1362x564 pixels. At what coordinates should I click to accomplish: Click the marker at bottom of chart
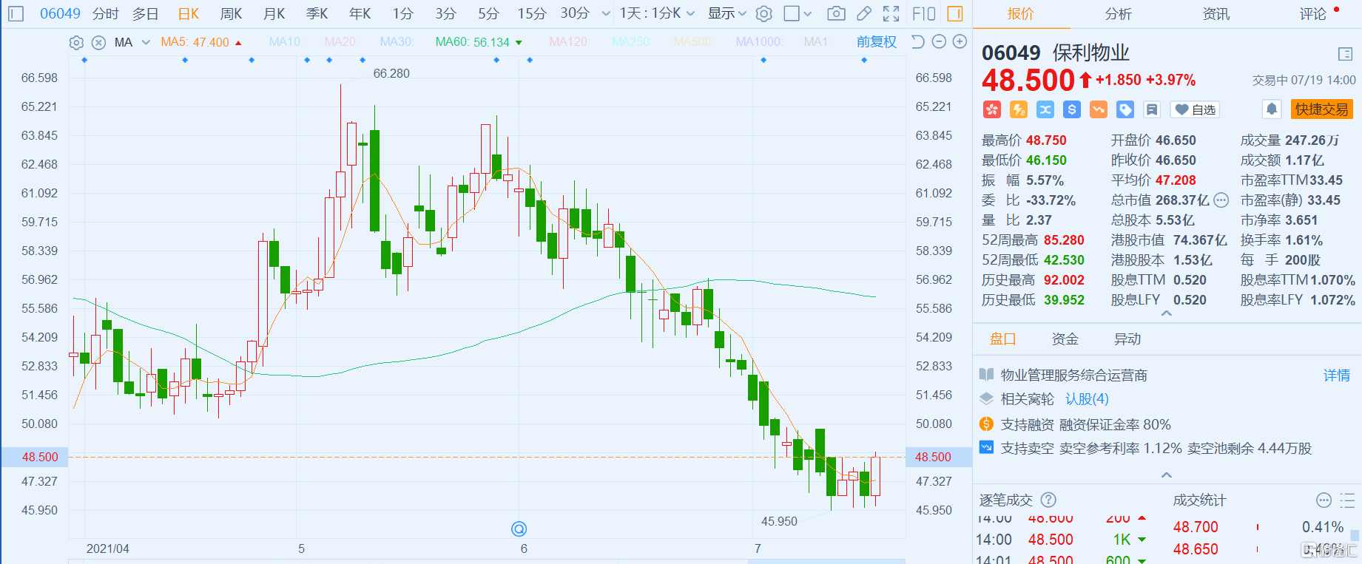(x=519, y=529)
